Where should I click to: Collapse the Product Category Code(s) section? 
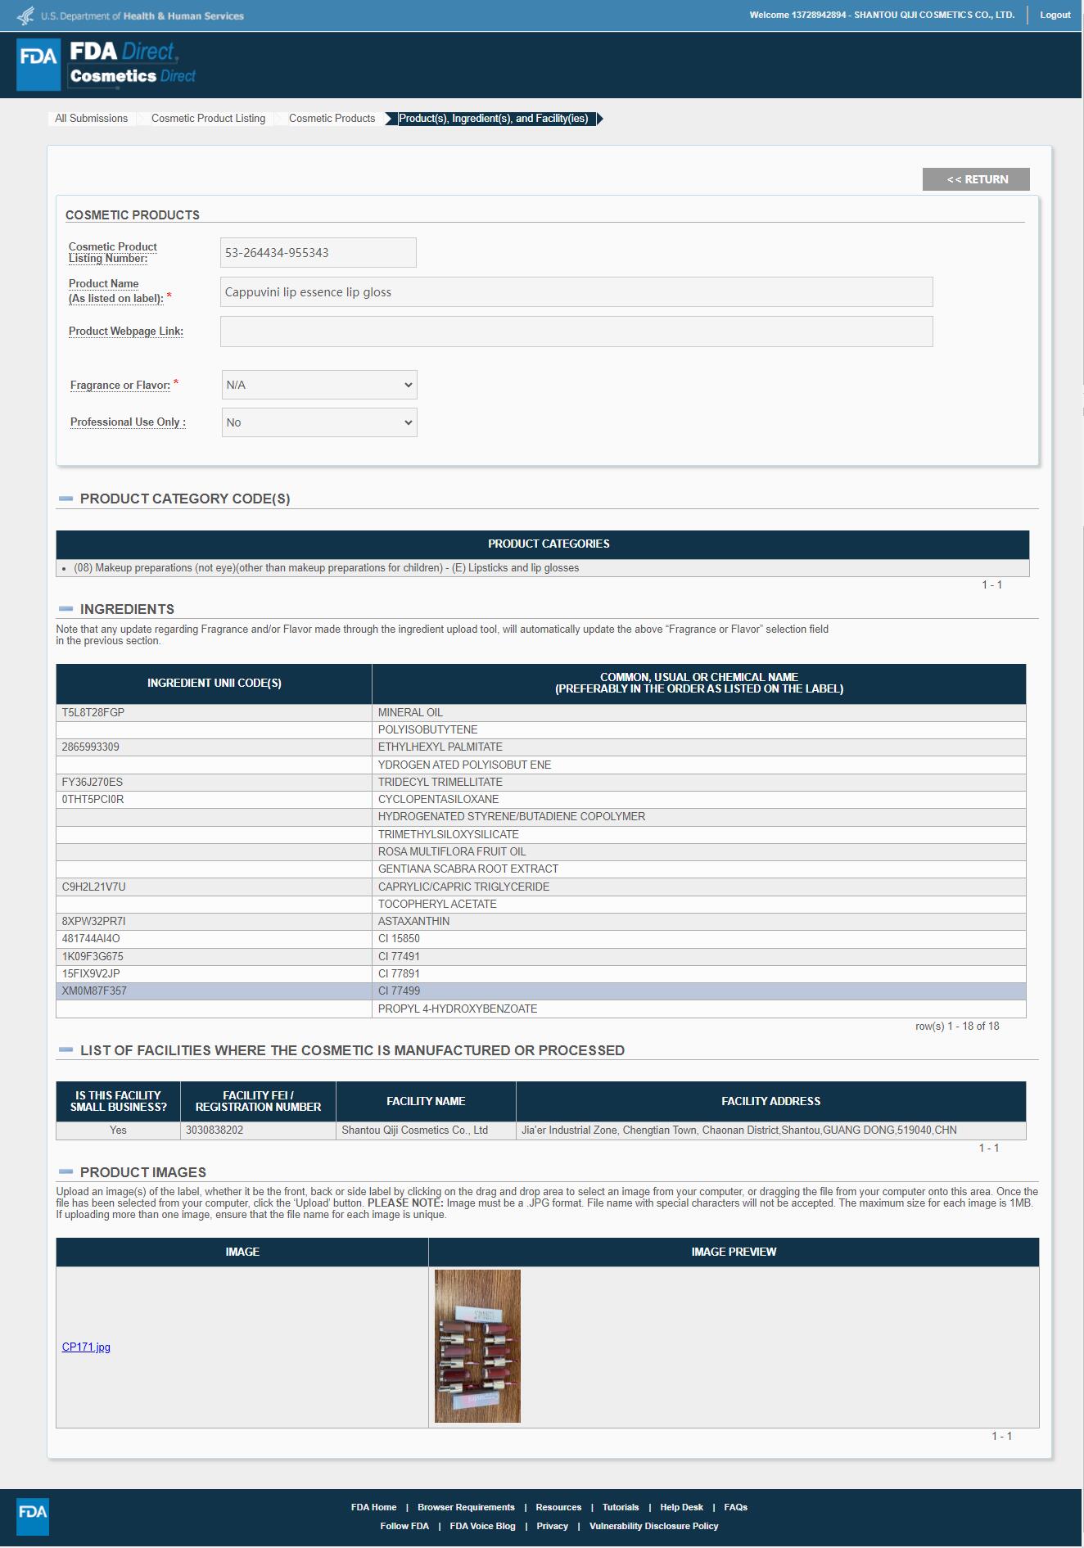66,499
